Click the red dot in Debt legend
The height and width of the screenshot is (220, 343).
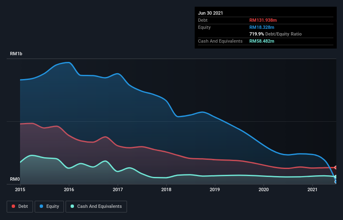[x=13, y=206]
